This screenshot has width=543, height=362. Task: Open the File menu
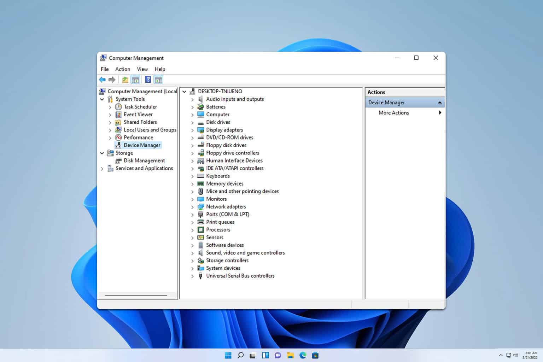point(105,69)
